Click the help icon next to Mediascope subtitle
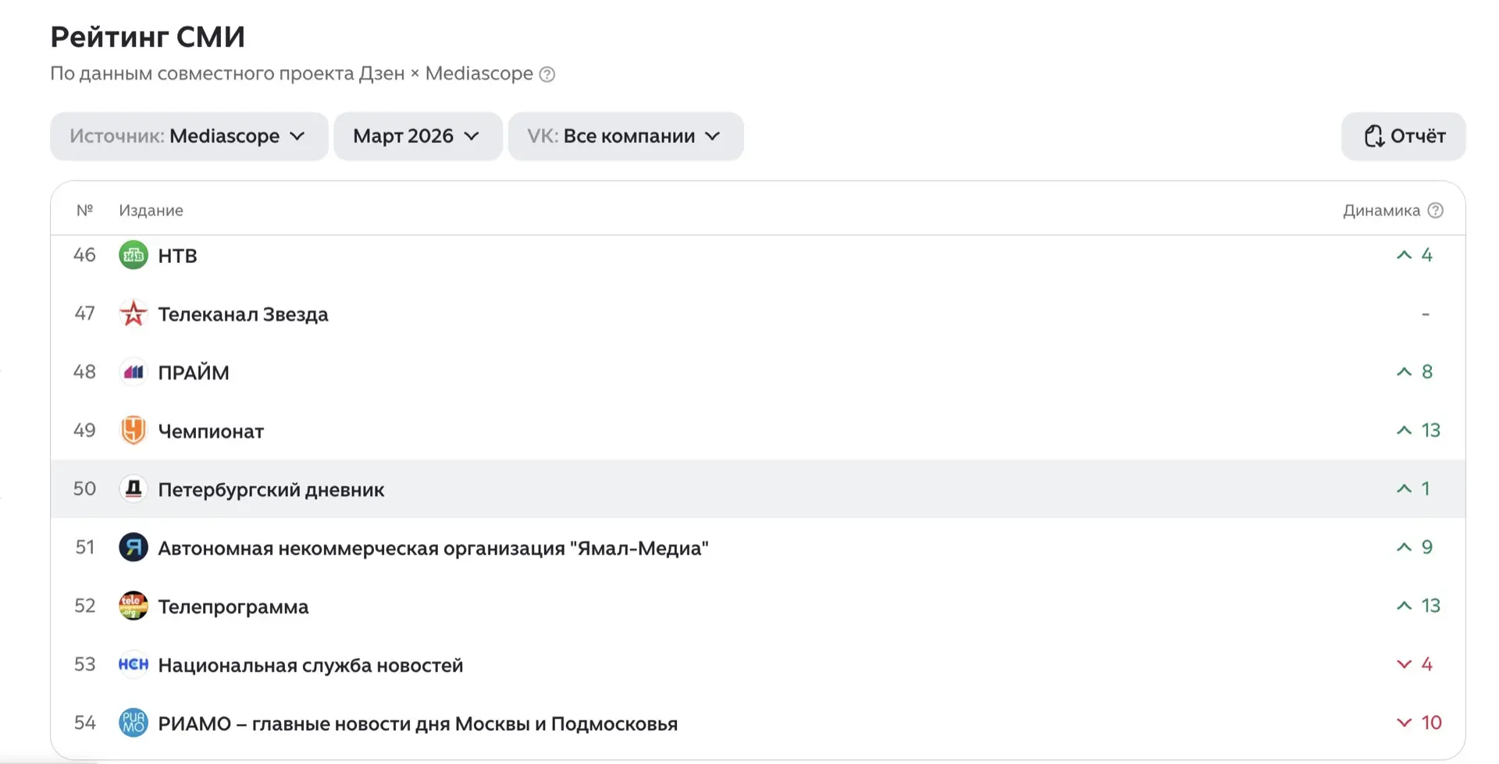 pos(547,74)
